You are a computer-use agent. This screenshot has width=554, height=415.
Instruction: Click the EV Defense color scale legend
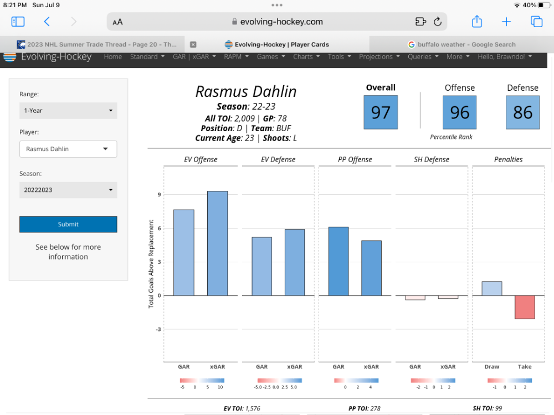(x=279, y=381)
